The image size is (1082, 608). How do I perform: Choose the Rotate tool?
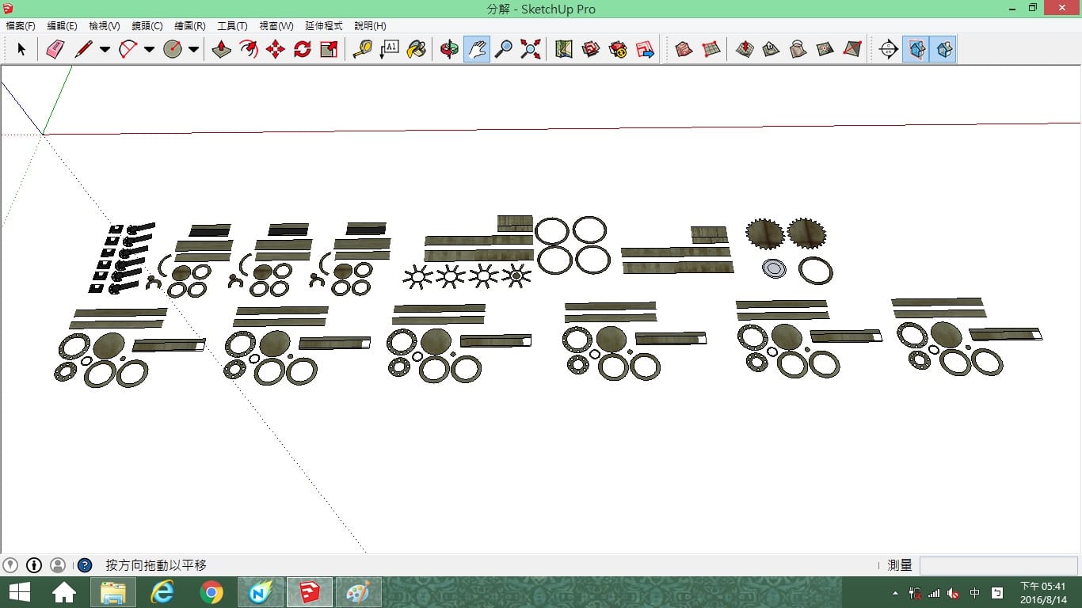point(303,49)
